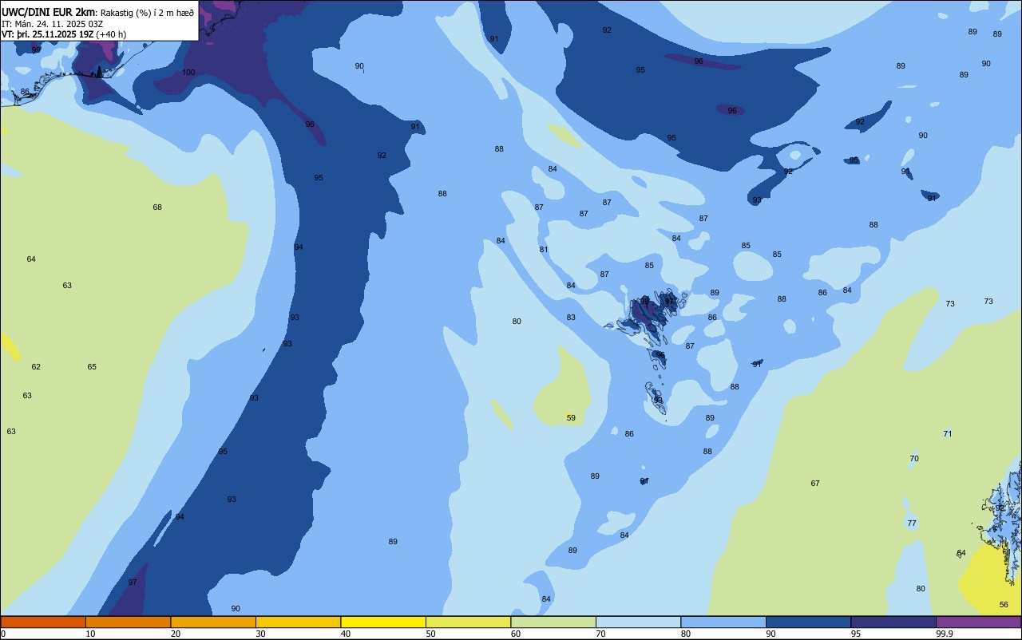Click the '99.9' legend tick label
Viewport: 1022px width, 640px height.
pos(945,634)
